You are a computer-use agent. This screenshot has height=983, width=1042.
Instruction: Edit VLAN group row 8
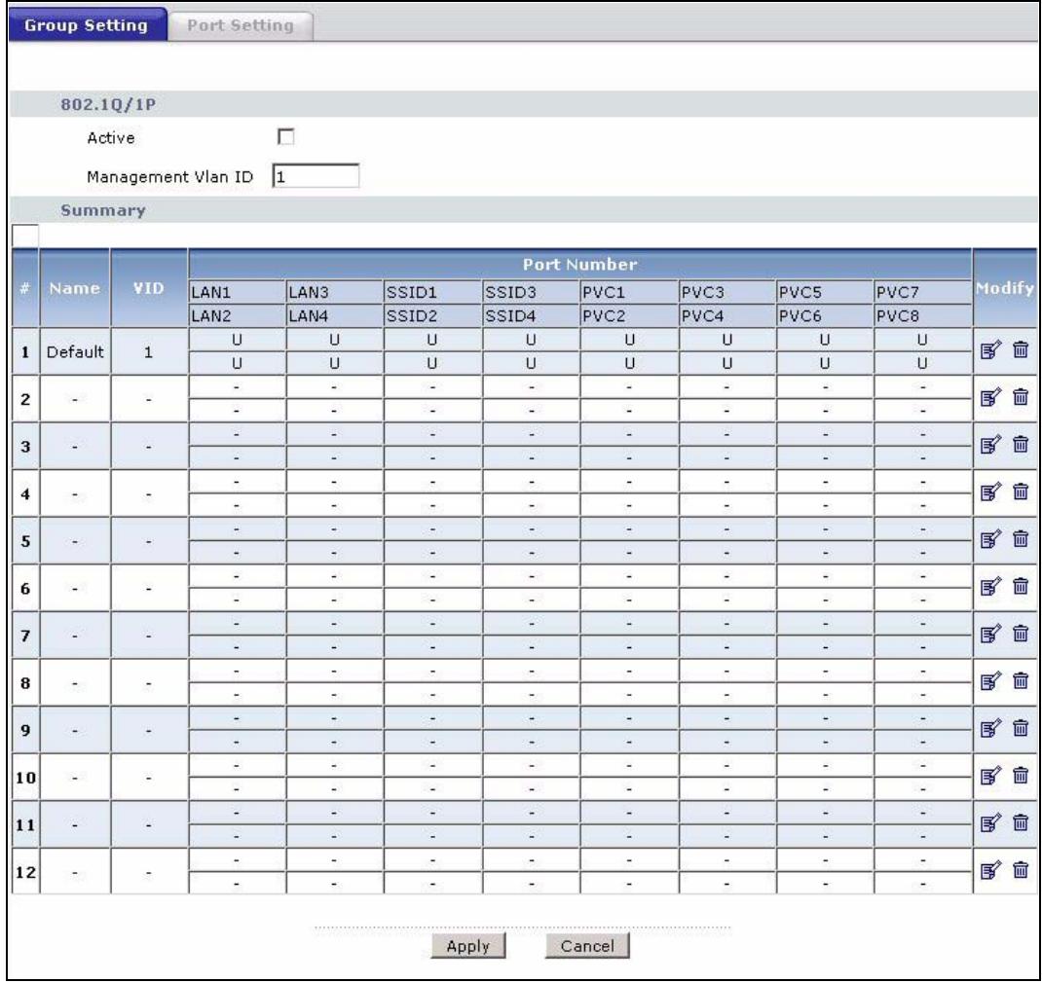pyautogui.click(x=990, y=680)
